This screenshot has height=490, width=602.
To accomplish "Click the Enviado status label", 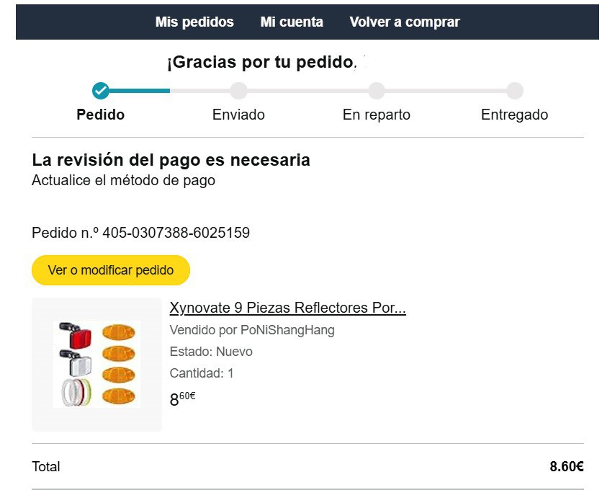I will 238,115.
